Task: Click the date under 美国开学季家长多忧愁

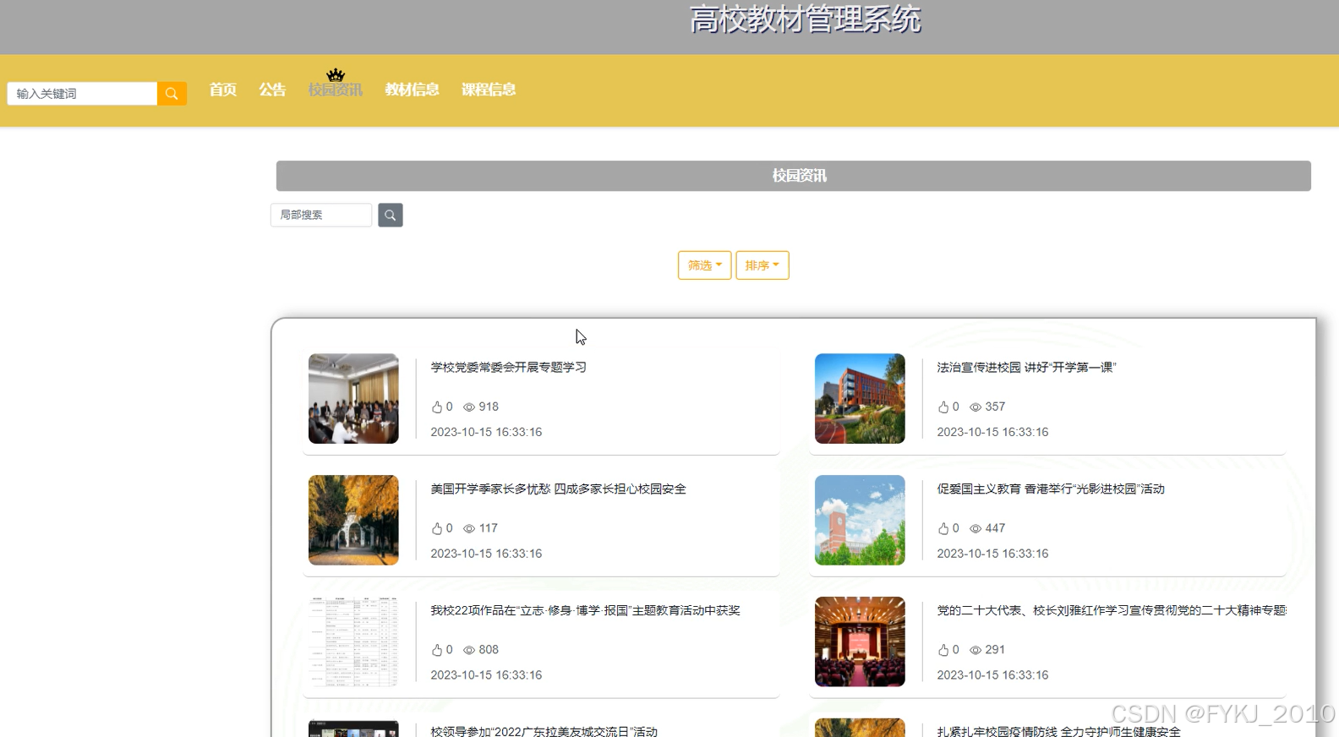Action: coord(486,554)
